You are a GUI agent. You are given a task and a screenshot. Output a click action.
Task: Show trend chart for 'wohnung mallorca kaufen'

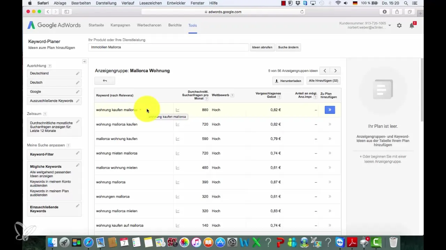(x=178, y=124)
